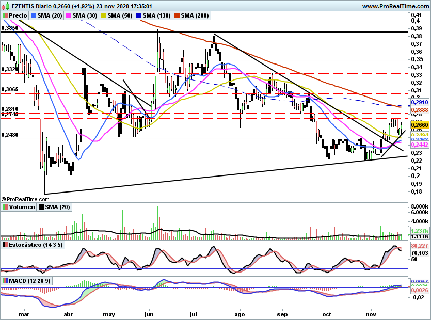The image size is (431, 320).
Task: Click the ProRealTime.com copyright text
Action: [25, 199]
